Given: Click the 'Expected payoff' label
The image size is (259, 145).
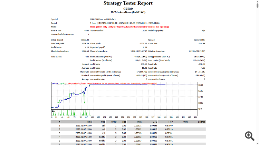Looking at the screenshot, I should click(x=97, y=47).
